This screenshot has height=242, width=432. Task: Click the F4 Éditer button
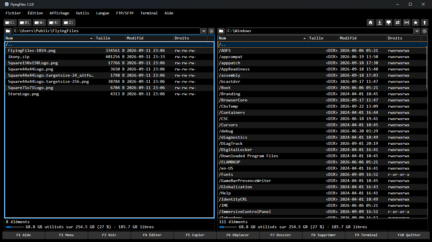152,235
